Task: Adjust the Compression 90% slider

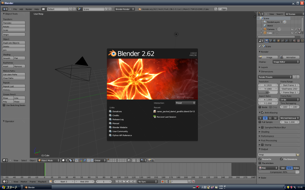Action: [279, 172]
